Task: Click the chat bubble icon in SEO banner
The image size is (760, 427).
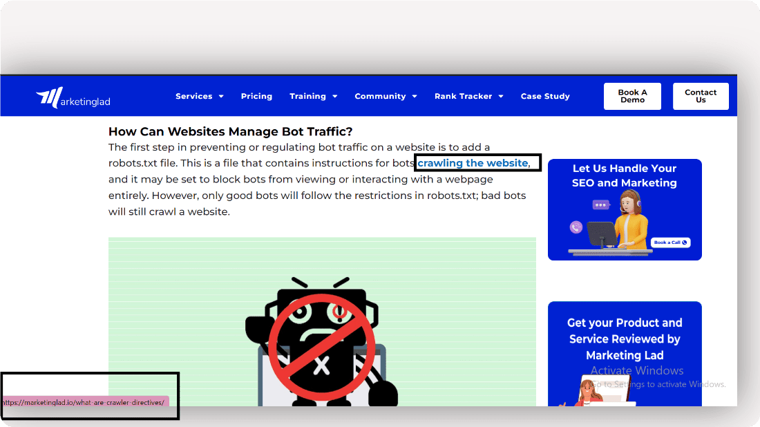Action: click(x=600, y=205)
